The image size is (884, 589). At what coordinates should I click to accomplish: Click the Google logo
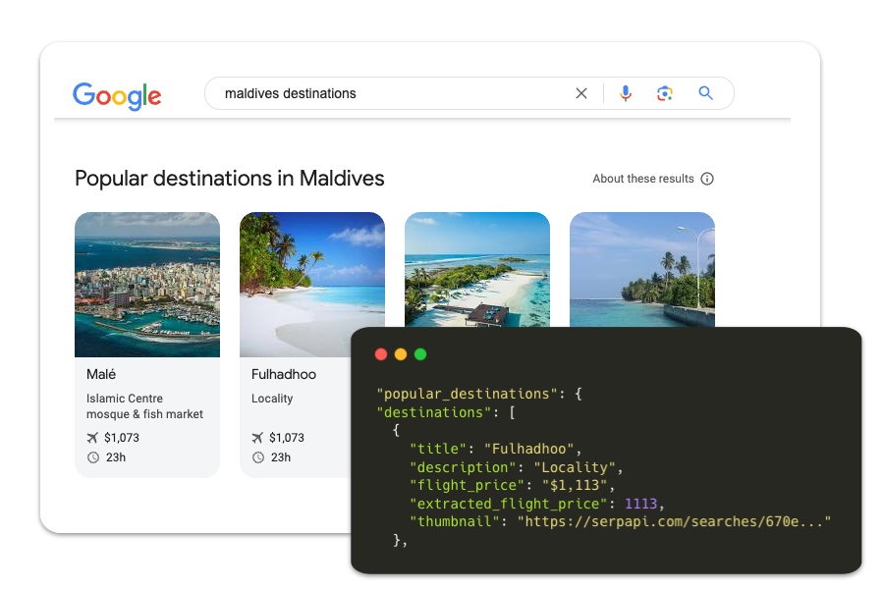click(x=116, y=94)
